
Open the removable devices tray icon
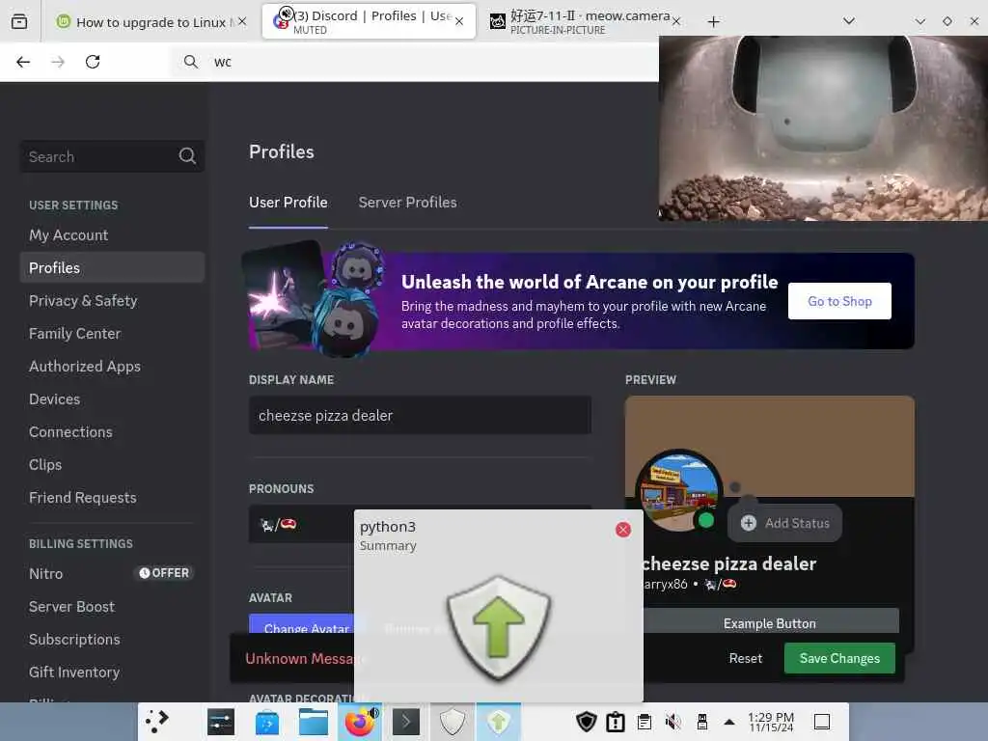click(702, 722)
